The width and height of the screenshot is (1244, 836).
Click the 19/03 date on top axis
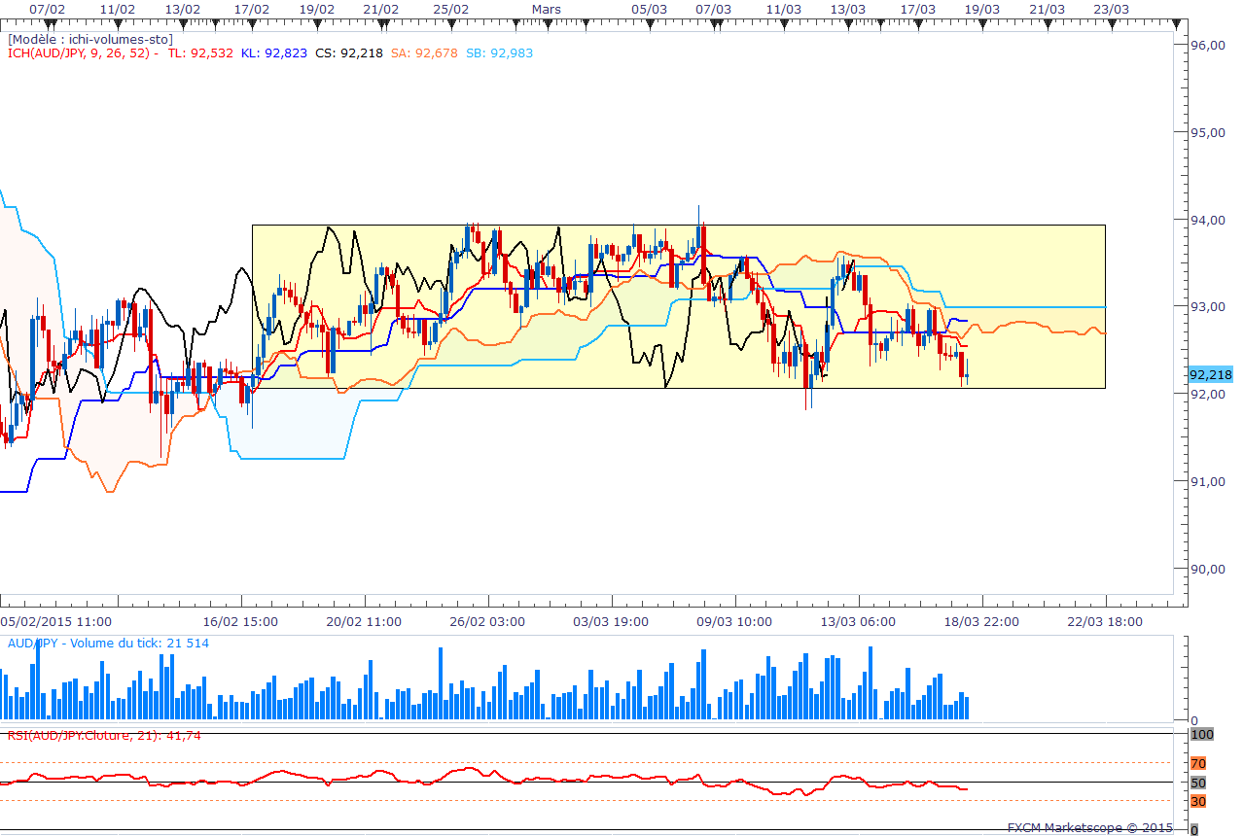pos(982,8)
